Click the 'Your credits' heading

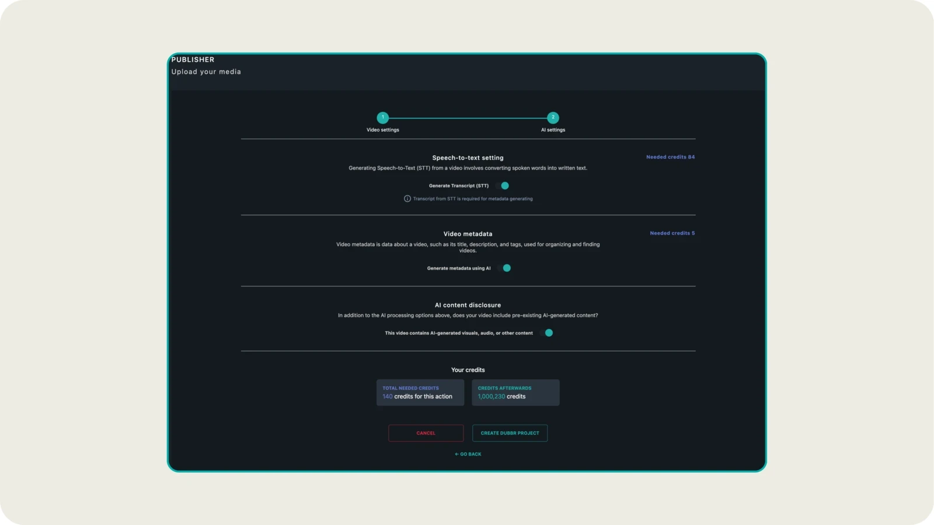coord(468,370)
